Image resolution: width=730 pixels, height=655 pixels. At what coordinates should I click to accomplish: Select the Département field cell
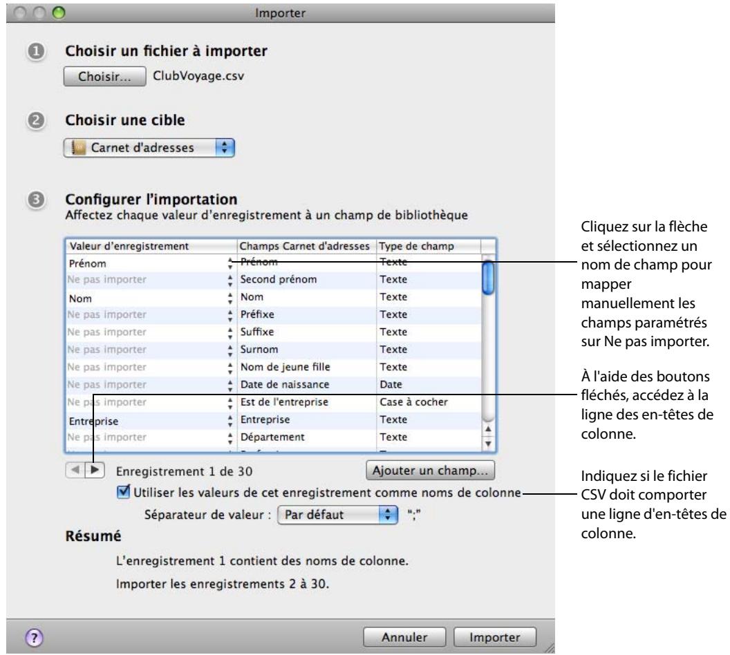point(306,437)
